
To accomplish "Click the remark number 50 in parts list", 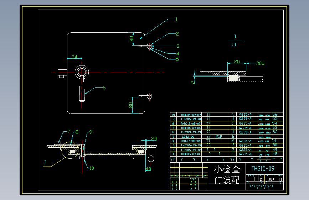I will tap(275, 145).
